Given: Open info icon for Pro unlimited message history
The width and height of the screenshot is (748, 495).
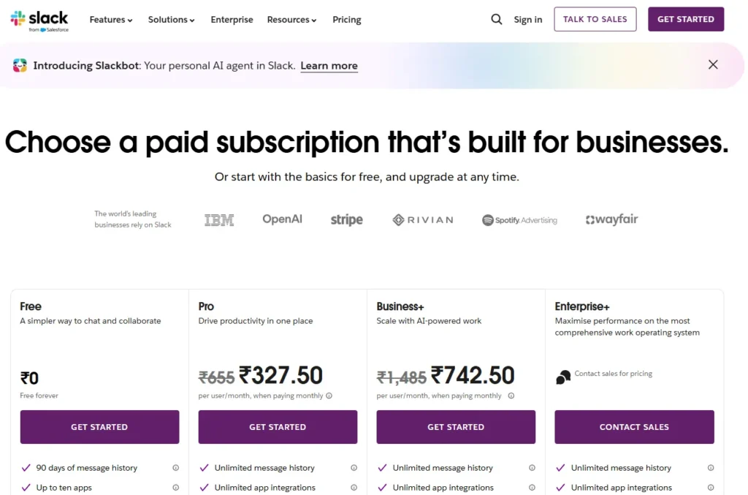Looking at the screenshot, I should pos(354,468).
